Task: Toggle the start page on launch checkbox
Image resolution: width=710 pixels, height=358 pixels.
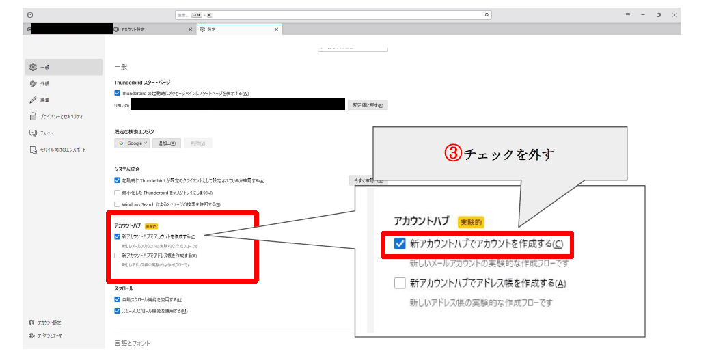Action: click(118, 93)
